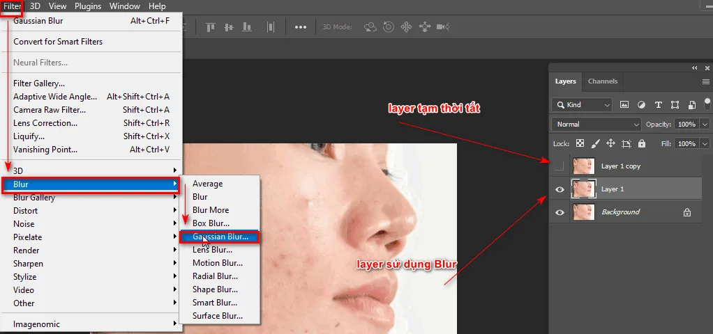Select the 3D Slide camera icon
Image resolution: width=713 pixels, height=334 pixels.
[425, 27]
